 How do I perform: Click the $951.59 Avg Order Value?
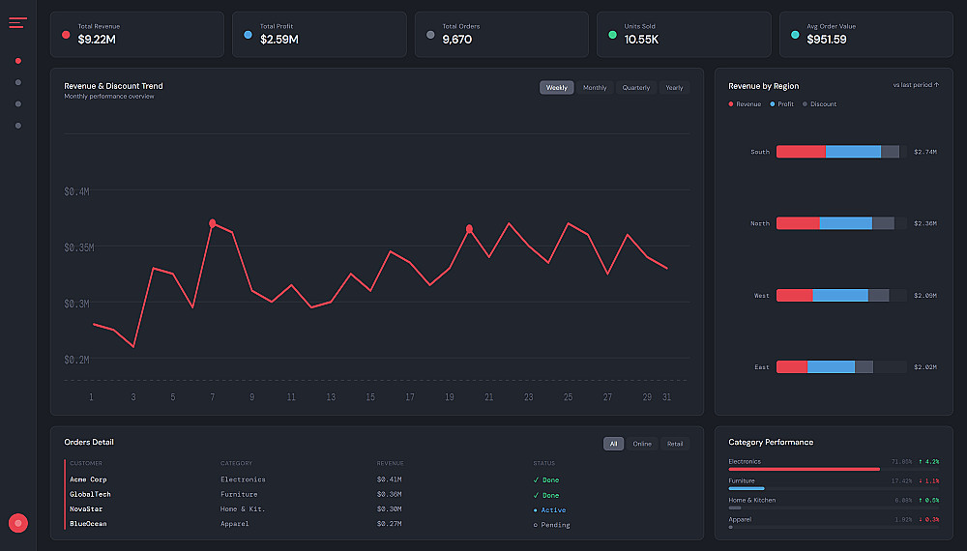click(x=827, y=40)
